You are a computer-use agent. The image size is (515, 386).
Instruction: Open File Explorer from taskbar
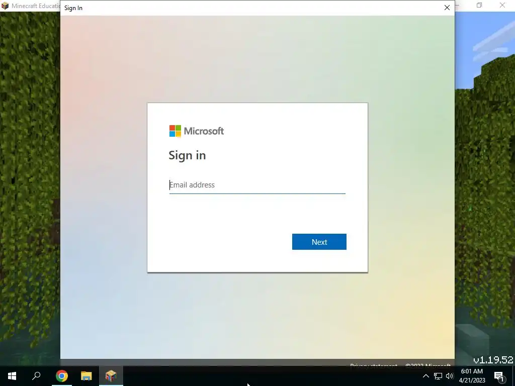(x=87, y=376)
